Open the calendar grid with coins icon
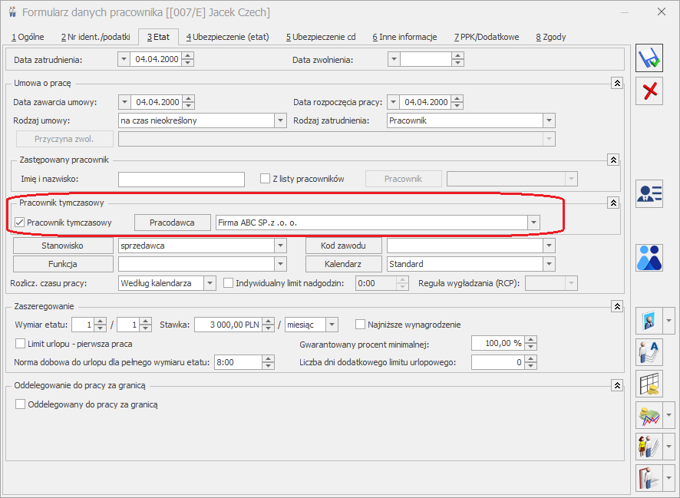 tap(649, 384)
